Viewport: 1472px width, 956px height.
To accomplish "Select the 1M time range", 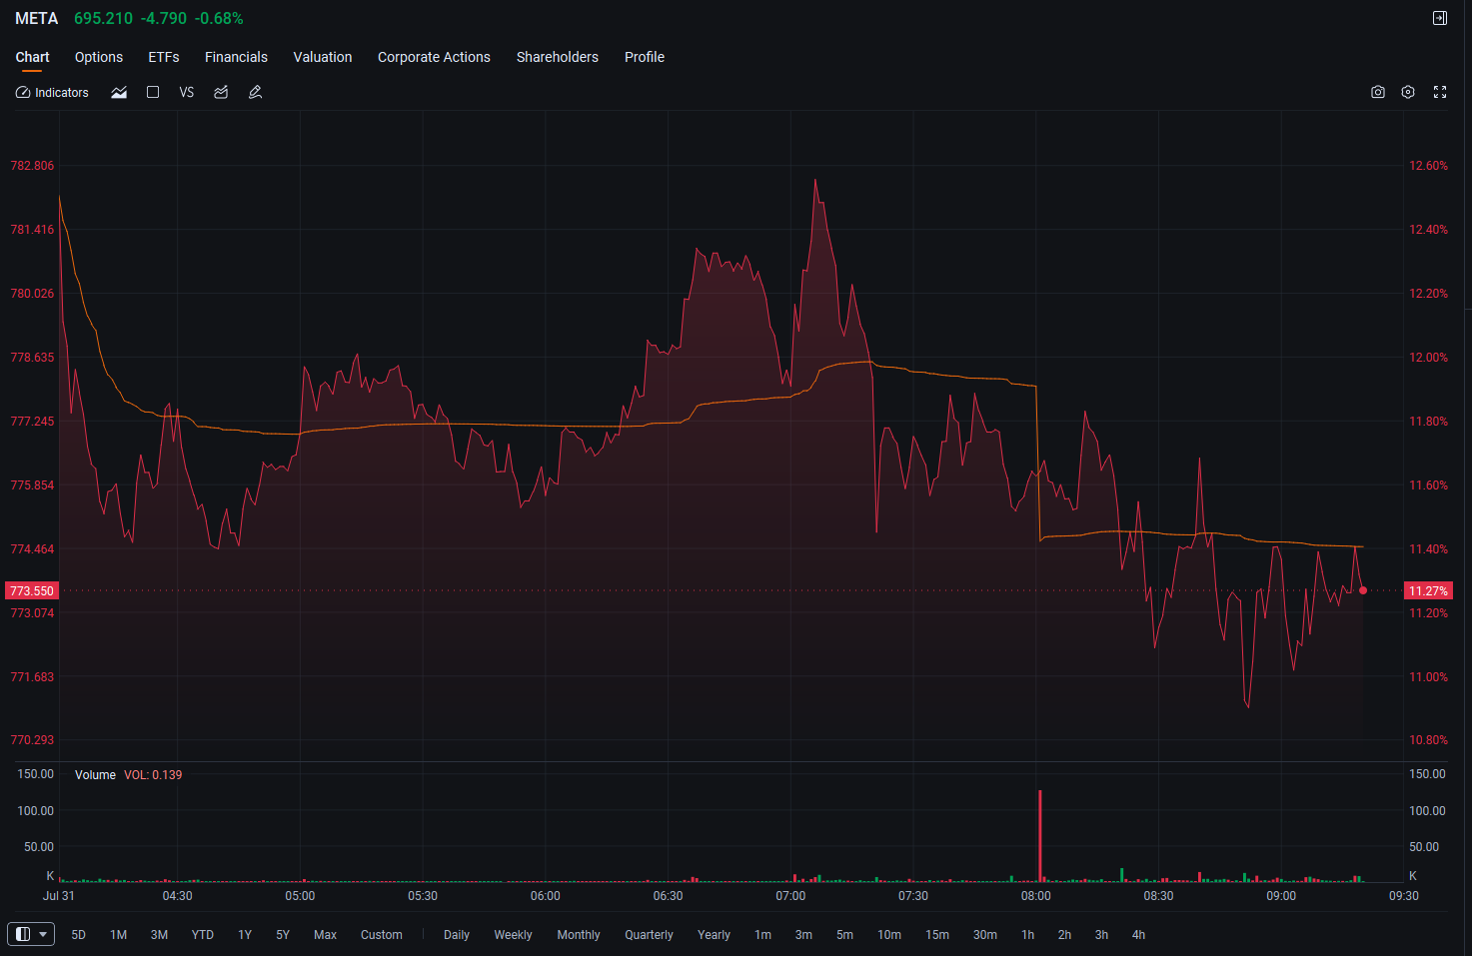I will (x=119, y=935).
